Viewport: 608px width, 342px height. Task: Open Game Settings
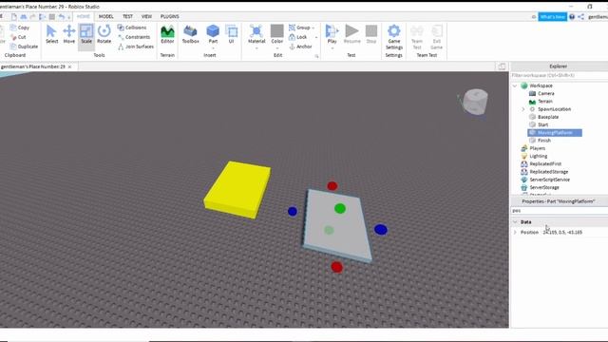[x=394, y=37]
